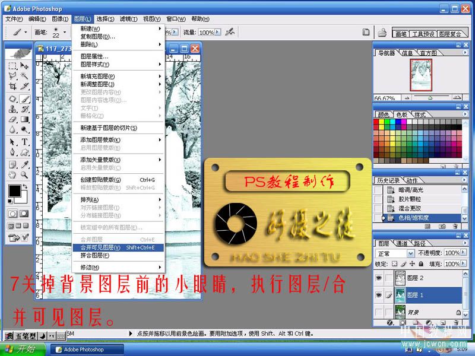The width and height of the screenshot is (475, 356).
Task: Select the Clone Stamp tool
Action: [x=12, y=109]
